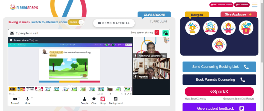This screenshot has width=264, height=111.
Task: Click the switch to alternate room link
Action: (x=49, y=22)
